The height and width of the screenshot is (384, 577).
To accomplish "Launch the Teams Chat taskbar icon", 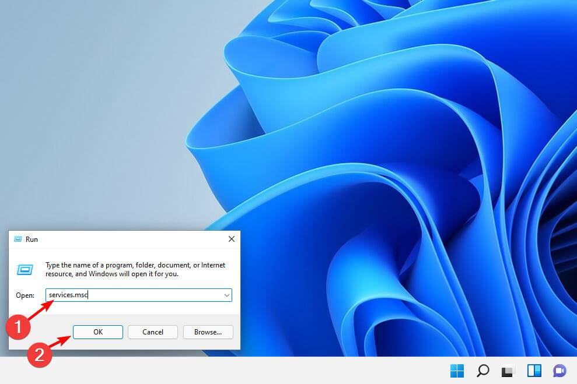I will [x=559, y=371].
